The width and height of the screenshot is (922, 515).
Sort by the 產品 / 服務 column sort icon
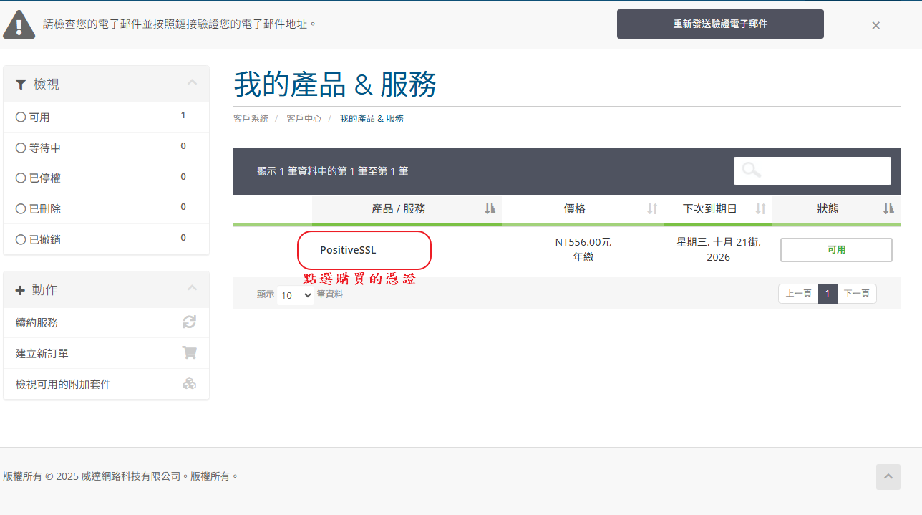click(490, 208)
